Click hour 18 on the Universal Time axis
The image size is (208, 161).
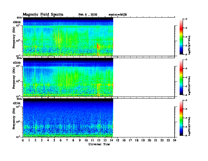(x=137, y=140)
